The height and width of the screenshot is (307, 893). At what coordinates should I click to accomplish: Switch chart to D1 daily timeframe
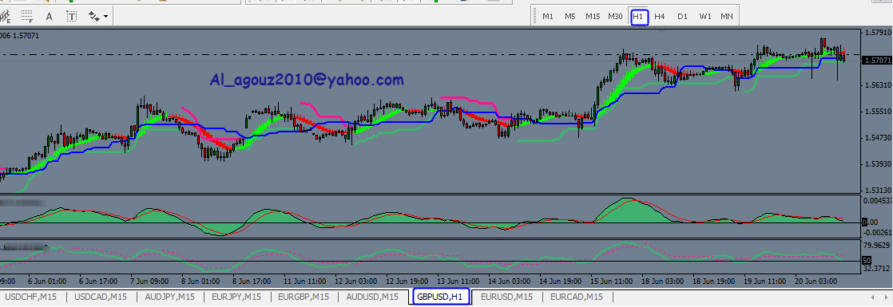pos(682,17)
